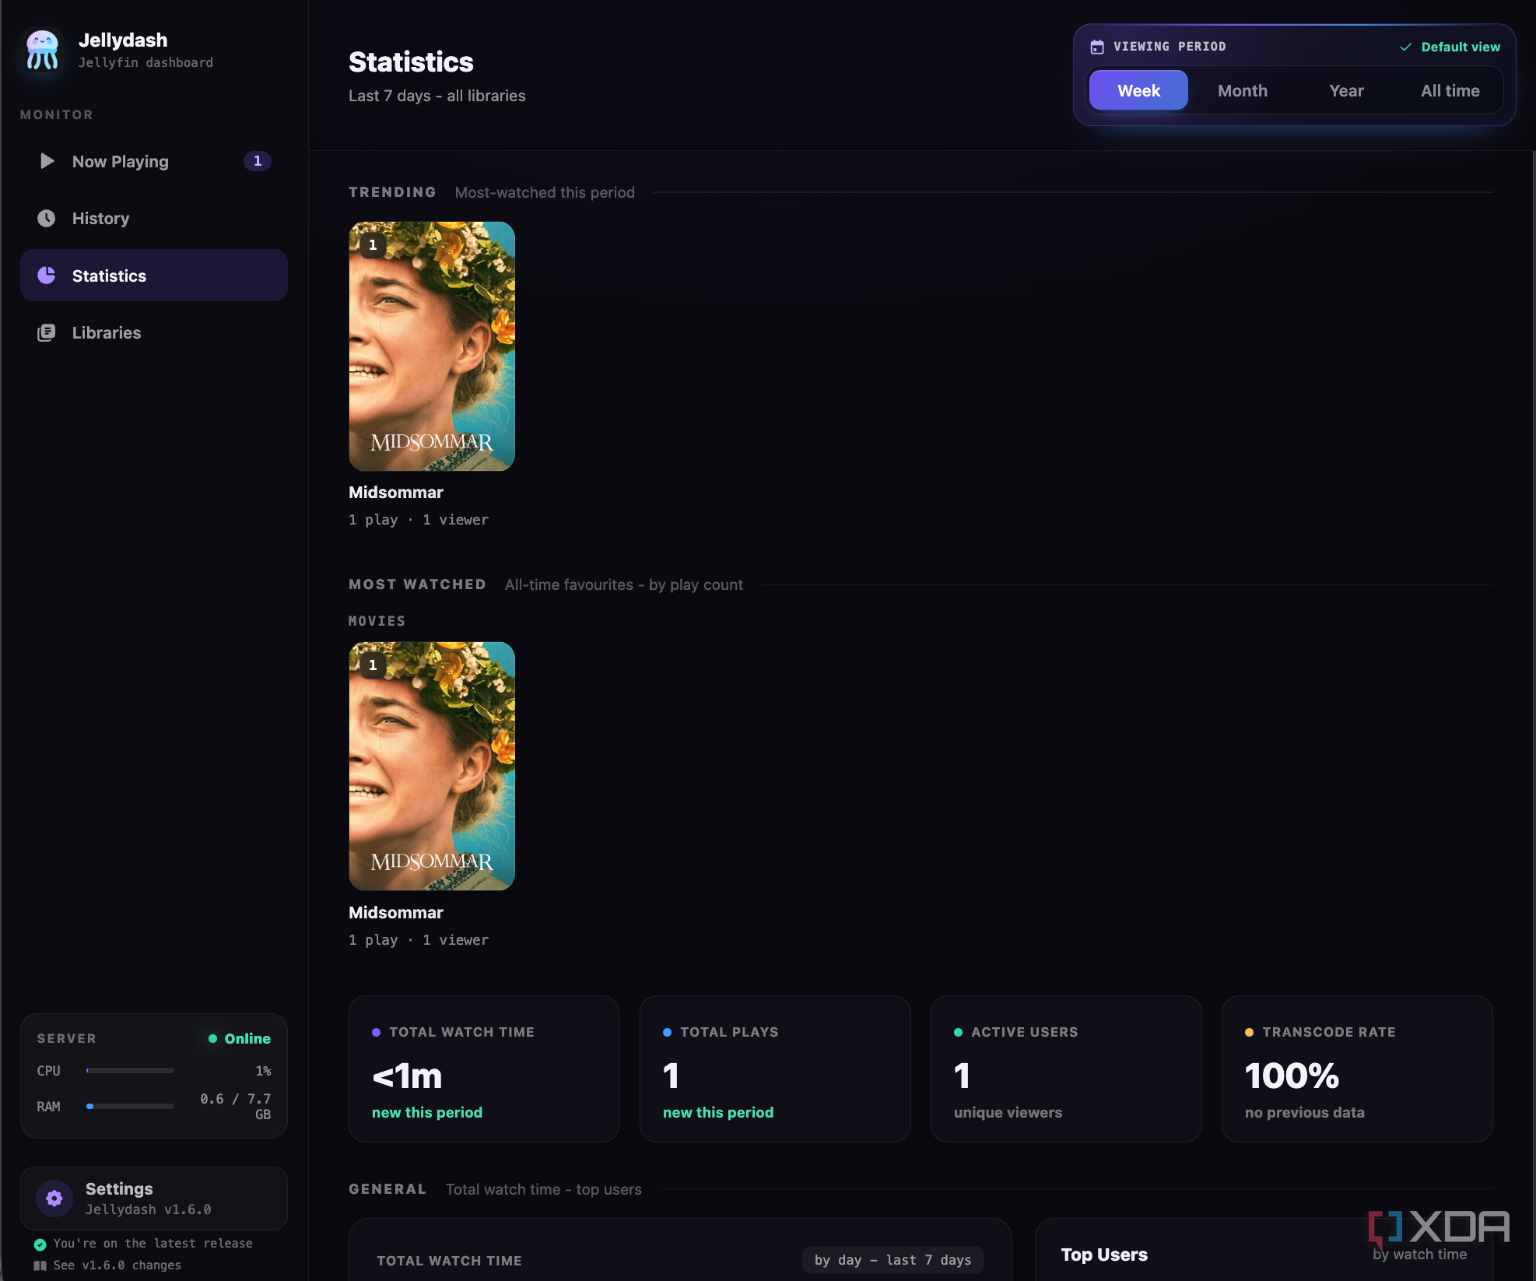Click the Midsommar title under Movies

pos(396,913)
